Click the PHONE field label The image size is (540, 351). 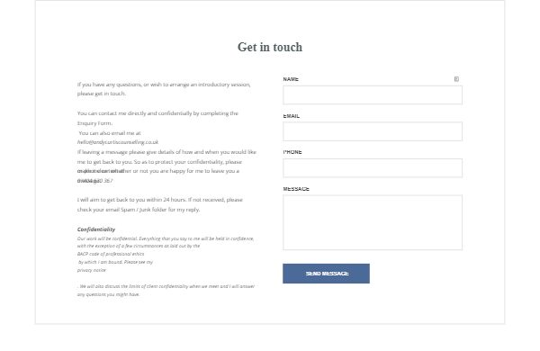pyautogui.click(x=292, y=152)
